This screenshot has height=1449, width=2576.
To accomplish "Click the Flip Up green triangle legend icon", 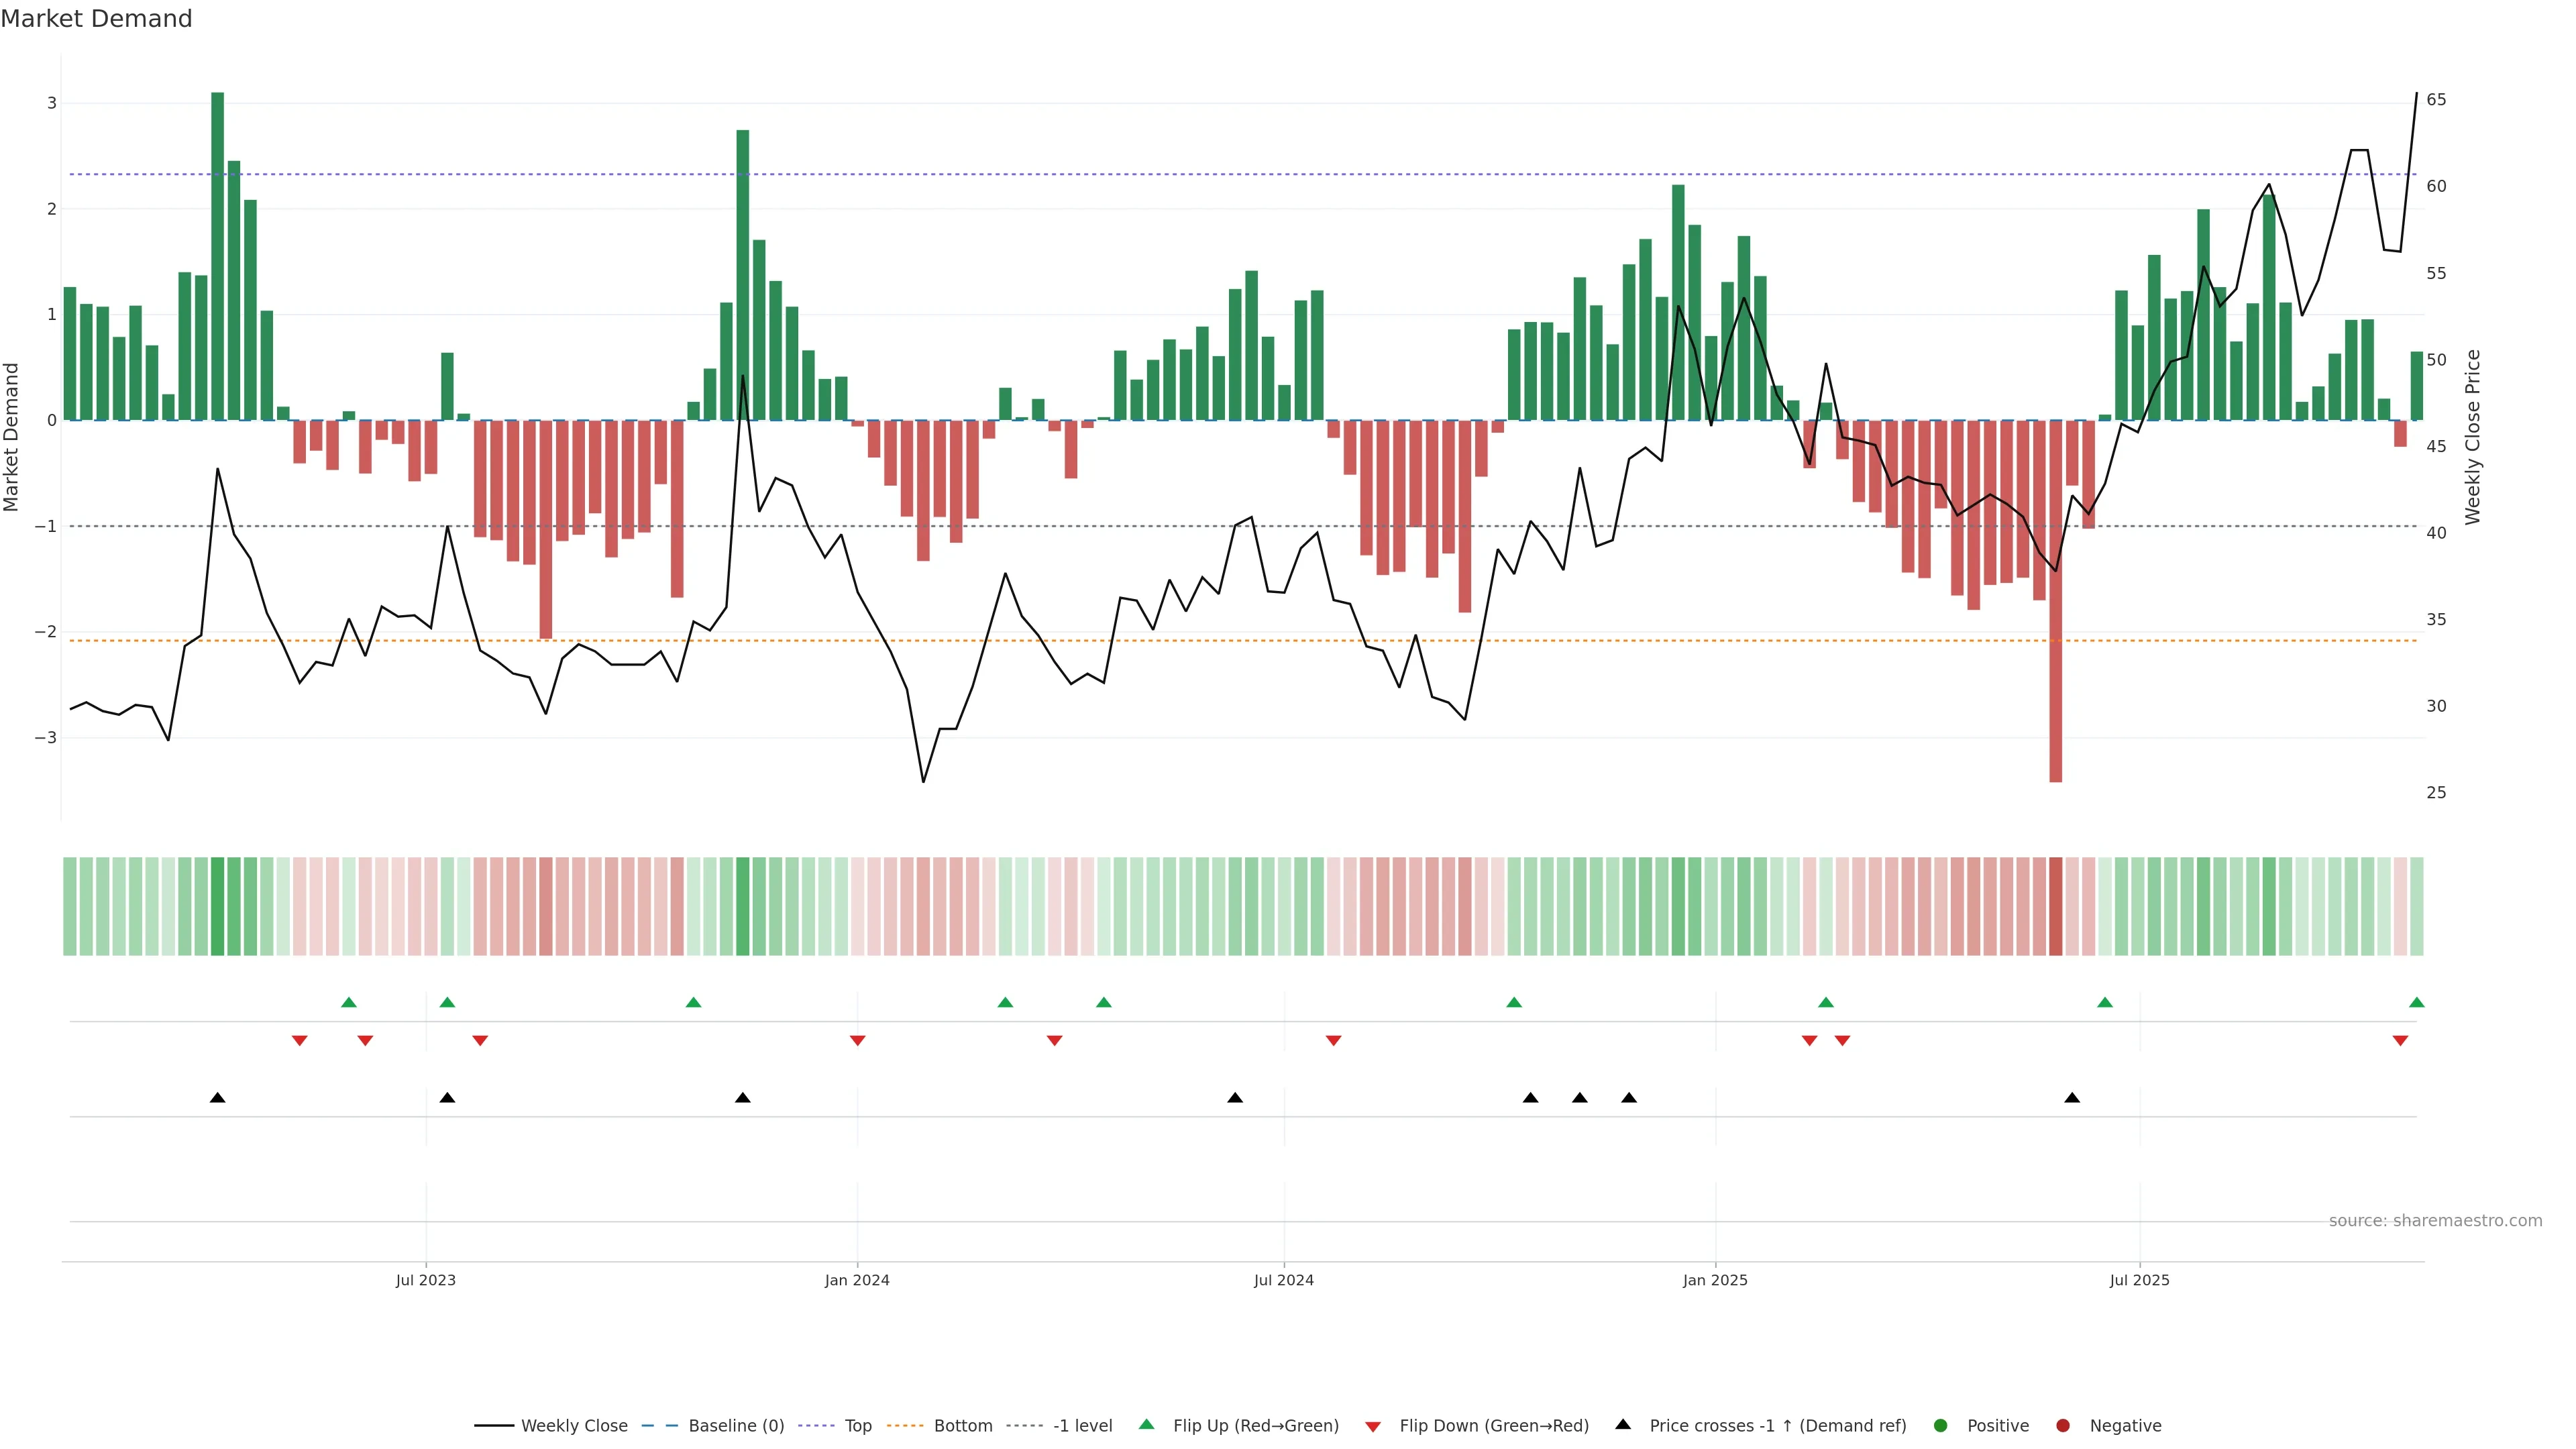I will click(1146, 1424).
